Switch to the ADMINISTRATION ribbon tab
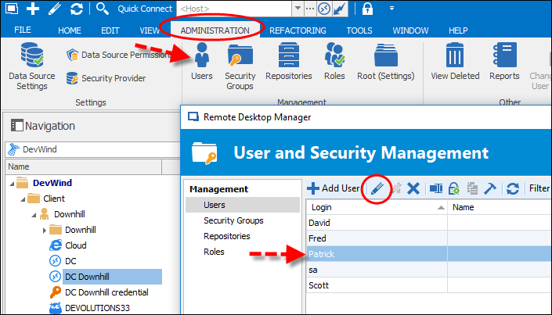The height and width of the screenshot is (315, 552). point(215,30)
